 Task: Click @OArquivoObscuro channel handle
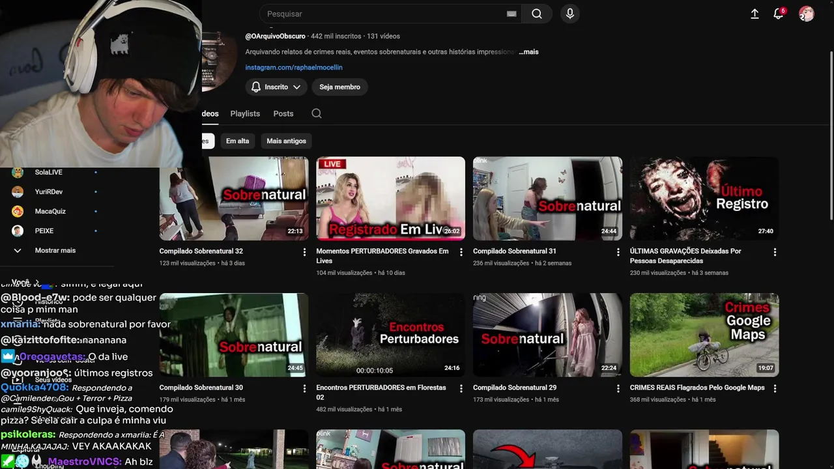(275, 36)
